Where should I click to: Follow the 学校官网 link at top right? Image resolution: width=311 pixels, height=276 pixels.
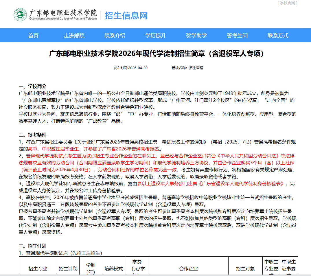coord(287,3)
